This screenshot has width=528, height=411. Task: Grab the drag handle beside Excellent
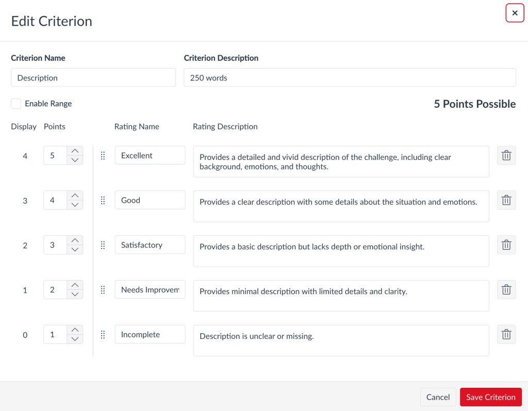coord(103,156)
